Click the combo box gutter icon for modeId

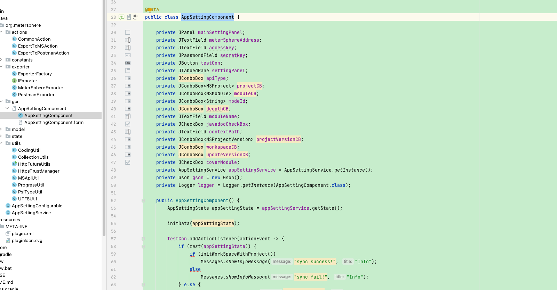(x=128, y=101)
